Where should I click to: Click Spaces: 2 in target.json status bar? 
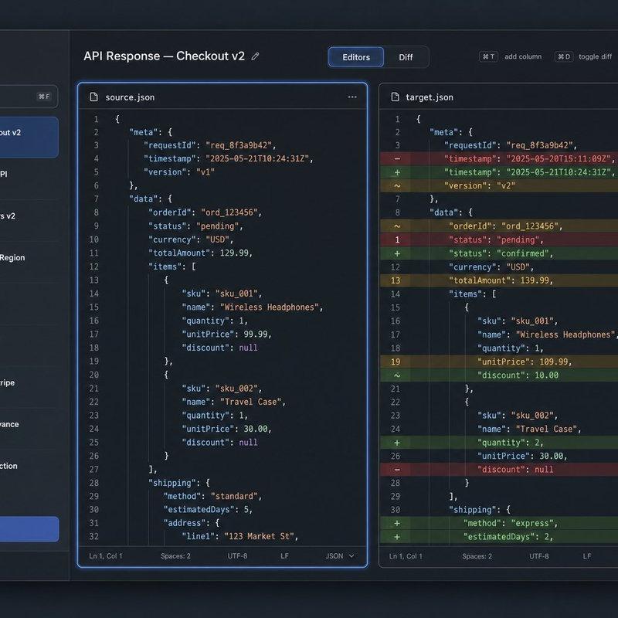(477, 556)
